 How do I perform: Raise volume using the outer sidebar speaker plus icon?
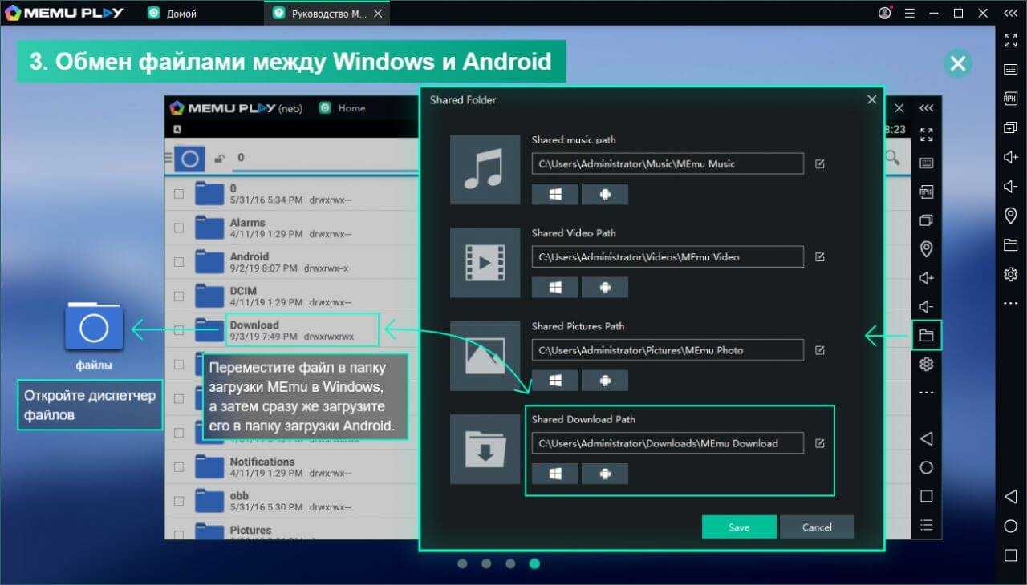pos(1010,157)
